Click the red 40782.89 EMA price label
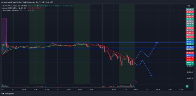Viewport: 196px width, 96px height. (x=190, y=58)
